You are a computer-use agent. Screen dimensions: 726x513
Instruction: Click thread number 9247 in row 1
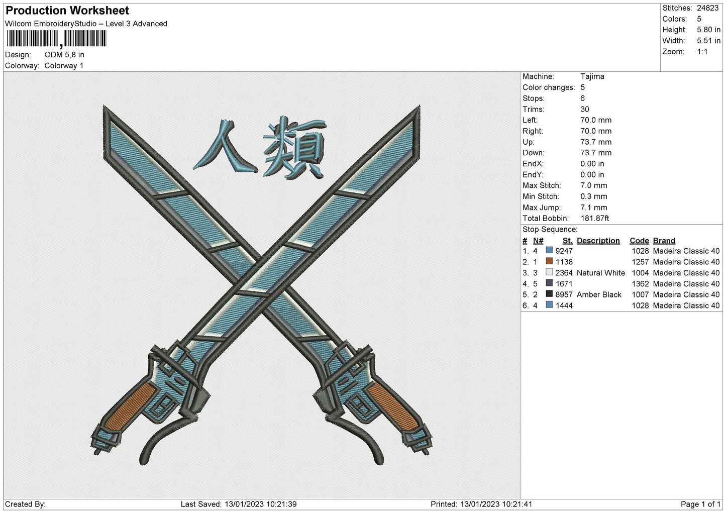564,251
